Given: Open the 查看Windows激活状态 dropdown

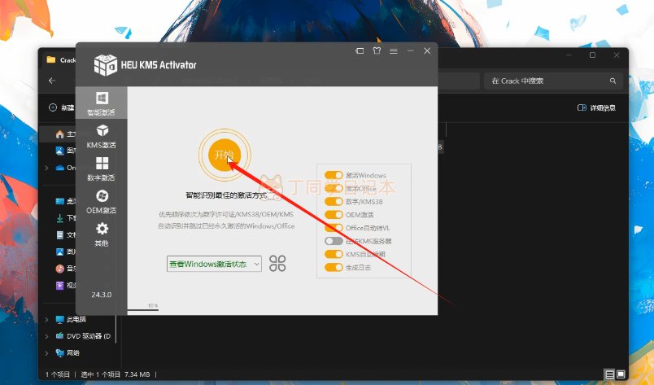Looking at the screenshot, I should coord(214,264).
